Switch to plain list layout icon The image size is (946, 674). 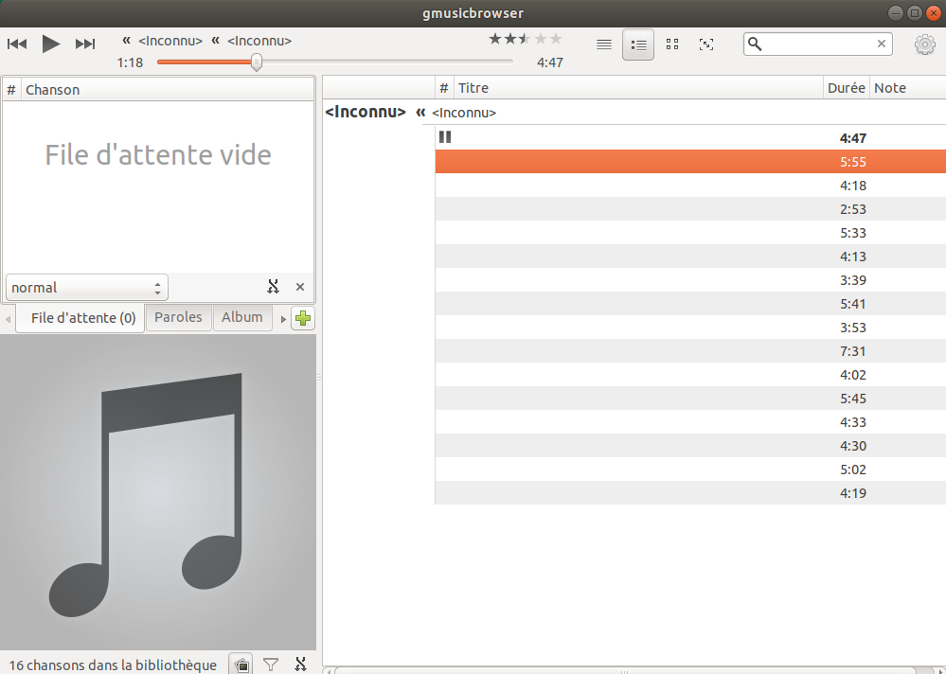[604, 44]
